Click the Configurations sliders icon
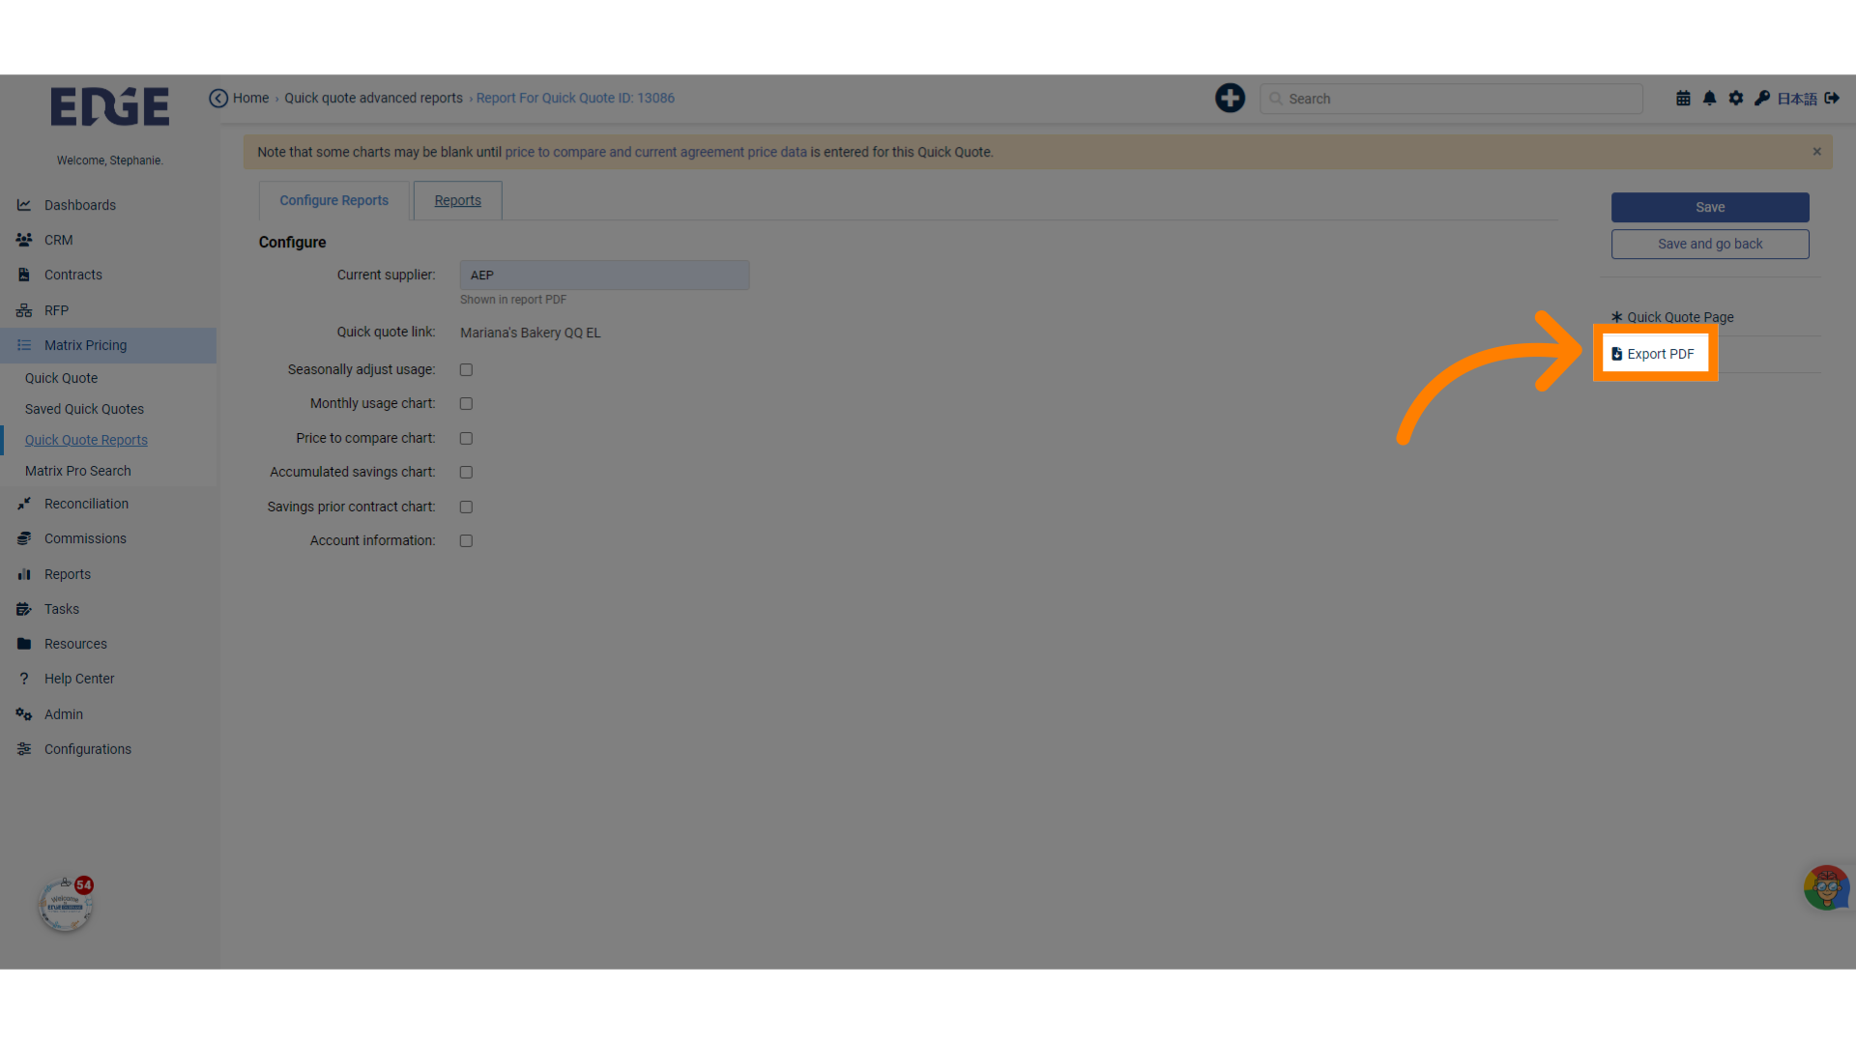 click(24, 749)
